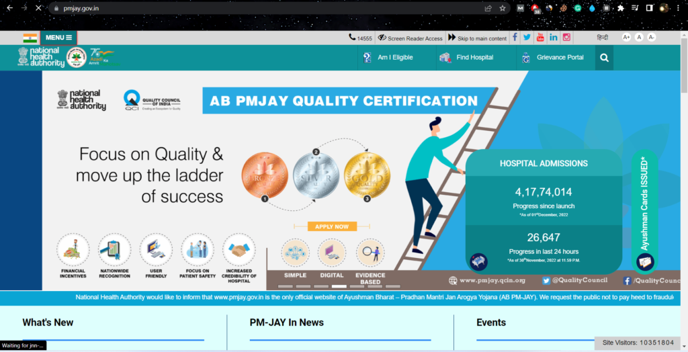Bookmark page with star icon
Viewport: 688px width, 352px height.
(503, 8)
